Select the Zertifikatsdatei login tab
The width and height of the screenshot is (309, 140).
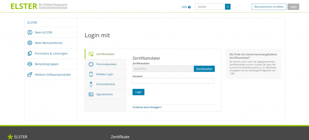[105, 54]
